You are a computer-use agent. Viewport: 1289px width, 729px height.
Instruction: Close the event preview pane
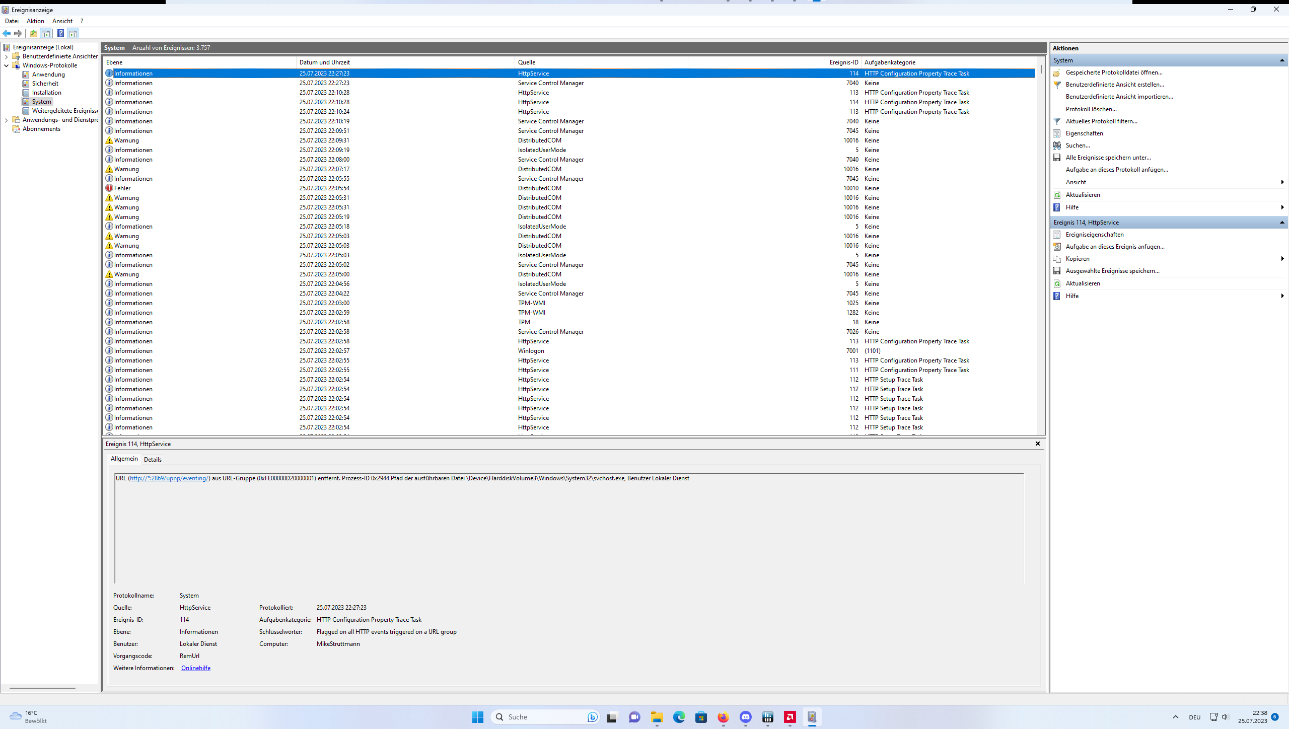click(x=1037, y=444)
